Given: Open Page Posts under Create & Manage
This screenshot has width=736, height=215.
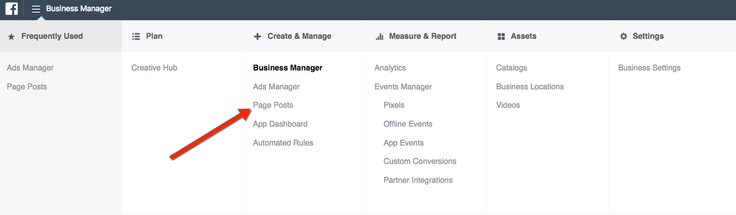Looking at the screenshot, I should [273, 105].
